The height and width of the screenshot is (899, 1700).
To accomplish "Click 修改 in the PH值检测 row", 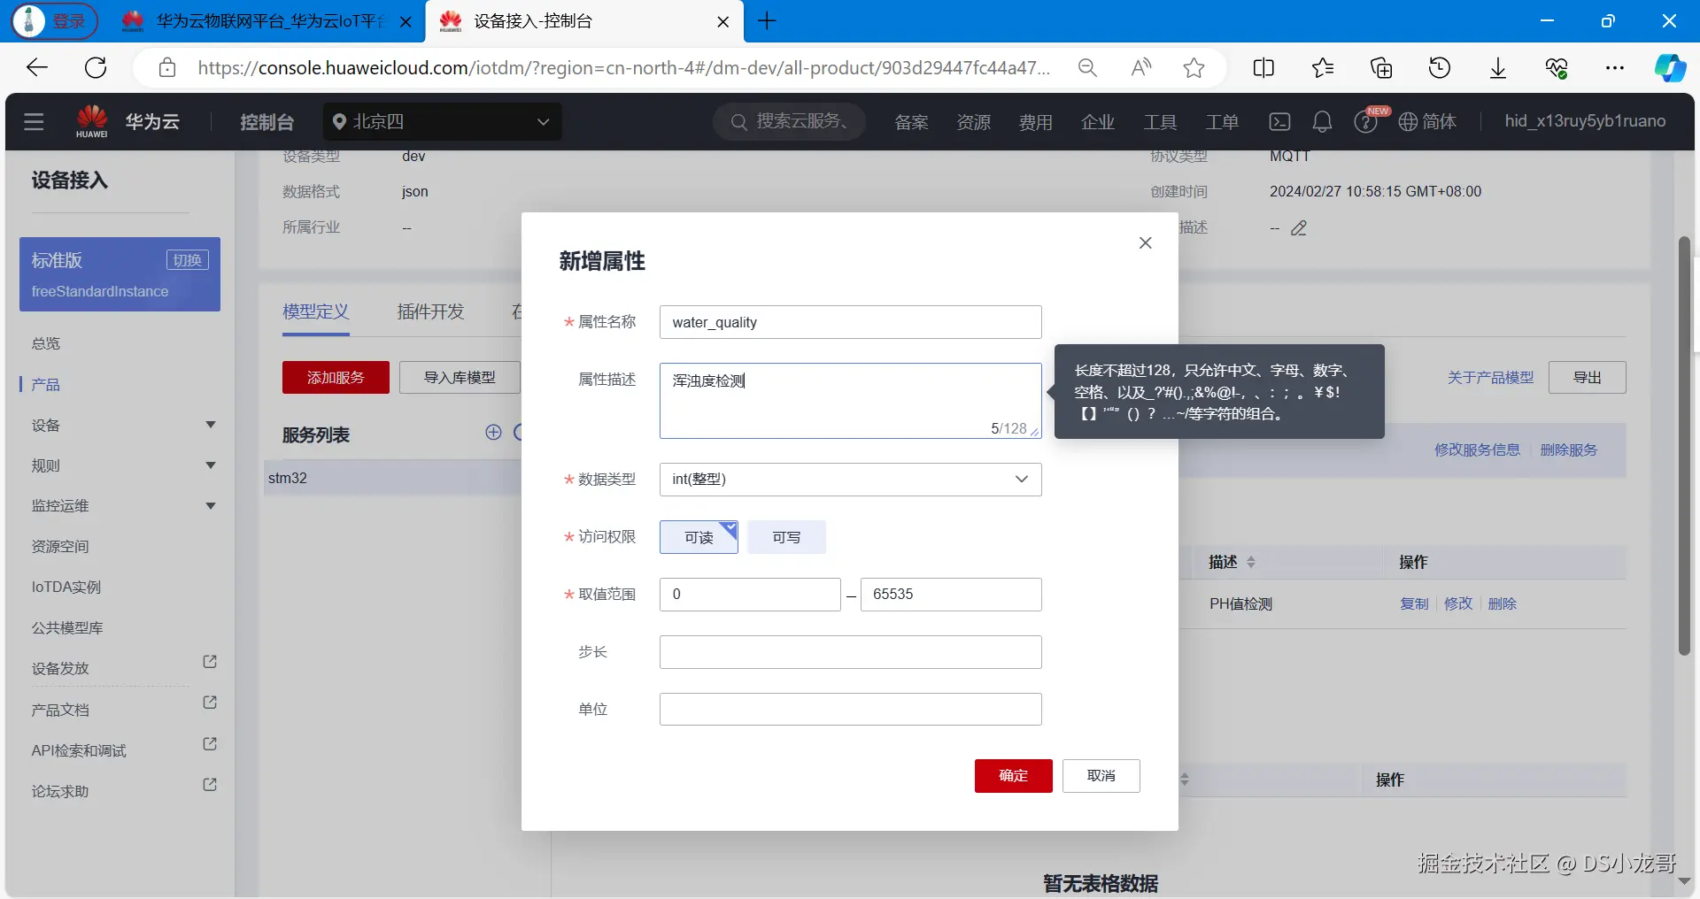I will [1458, 603].
